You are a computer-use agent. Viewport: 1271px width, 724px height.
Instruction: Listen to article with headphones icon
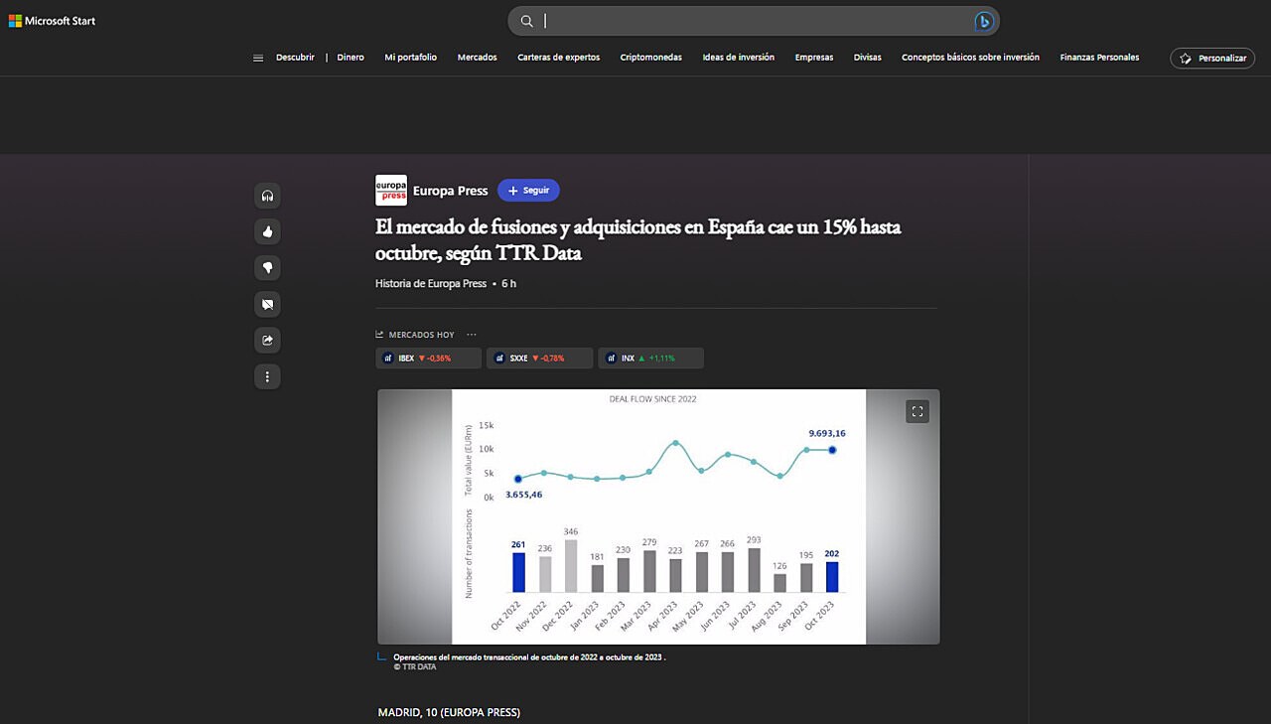pyautogui.click(x=267, y=196)
